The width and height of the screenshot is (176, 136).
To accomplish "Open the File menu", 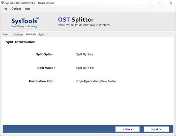I will tap(5, 9).
